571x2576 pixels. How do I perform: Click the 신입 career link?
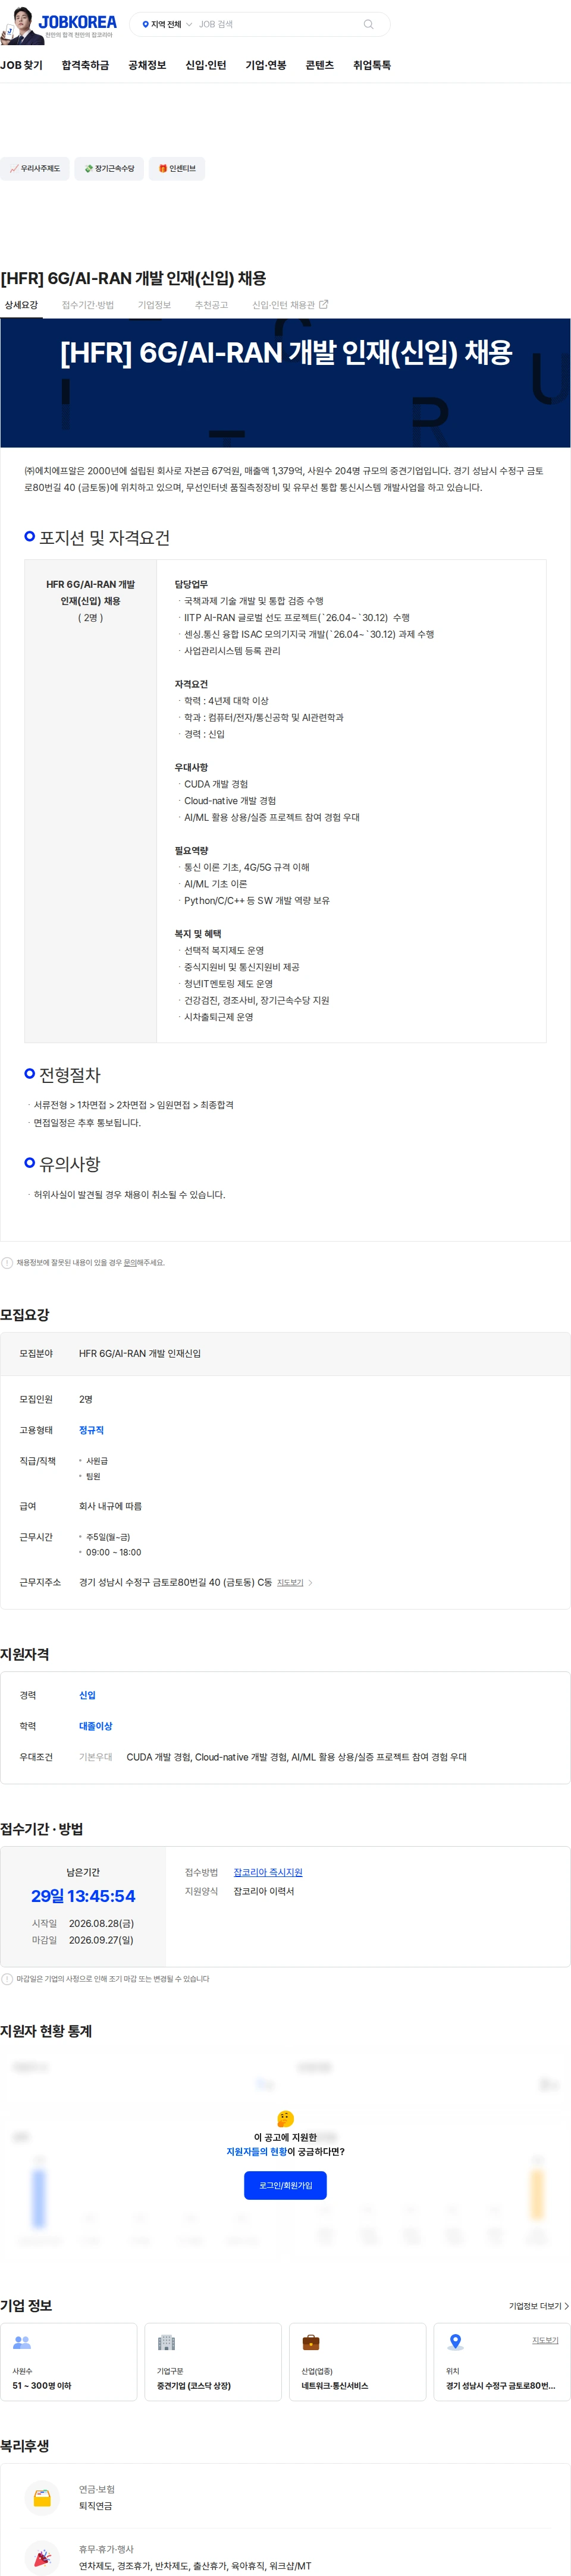click(x=87, y=1695)
